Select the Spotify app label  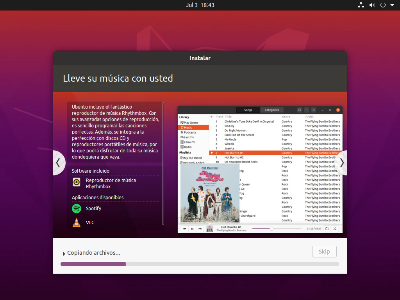(x=94, y=209)
